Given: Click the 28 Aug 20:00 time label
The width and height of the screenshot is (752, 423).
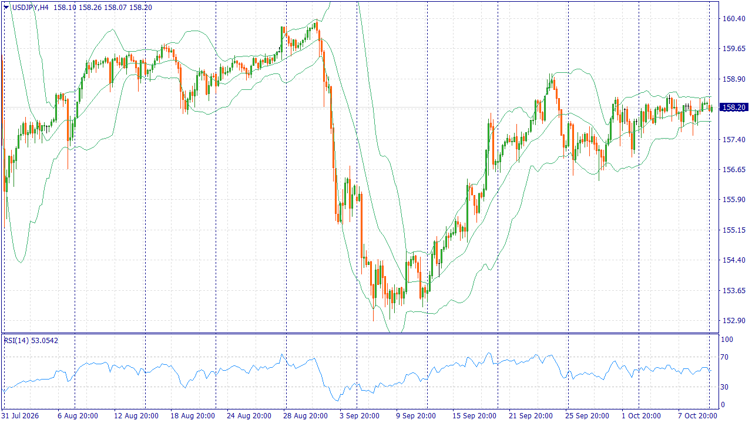Looking at the screenshot, I should click(x=305, y=416).
